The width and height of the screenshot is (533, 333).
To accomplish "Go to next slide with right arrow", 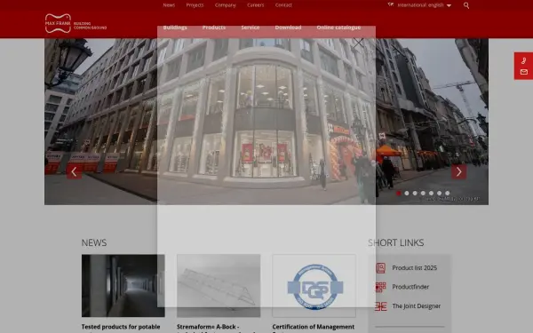I will click(459, 172).
